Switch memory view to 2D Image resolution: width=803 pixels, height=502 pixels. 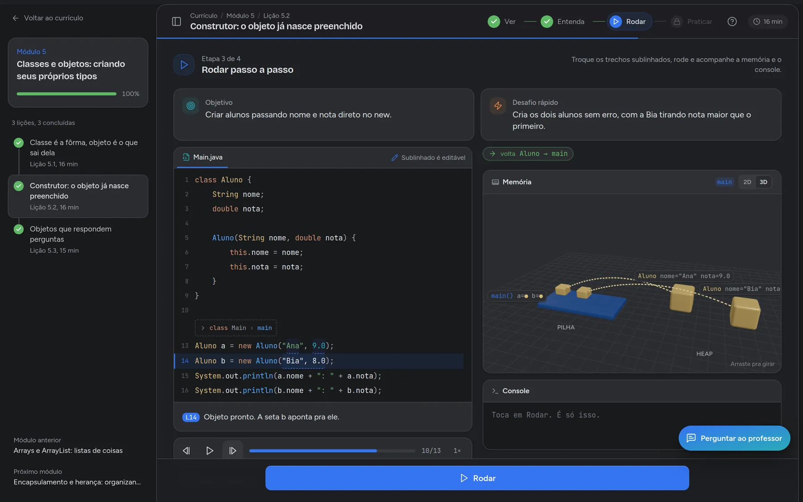pos(747,182)
